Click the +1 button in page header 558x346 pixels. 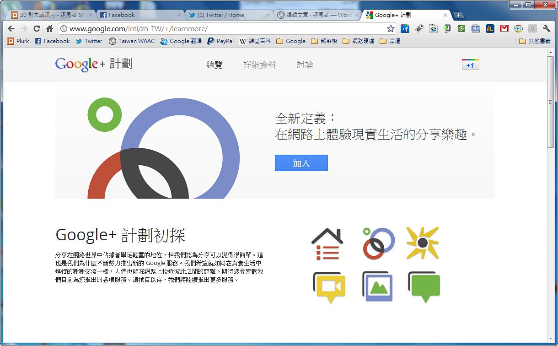click(470, 65)
